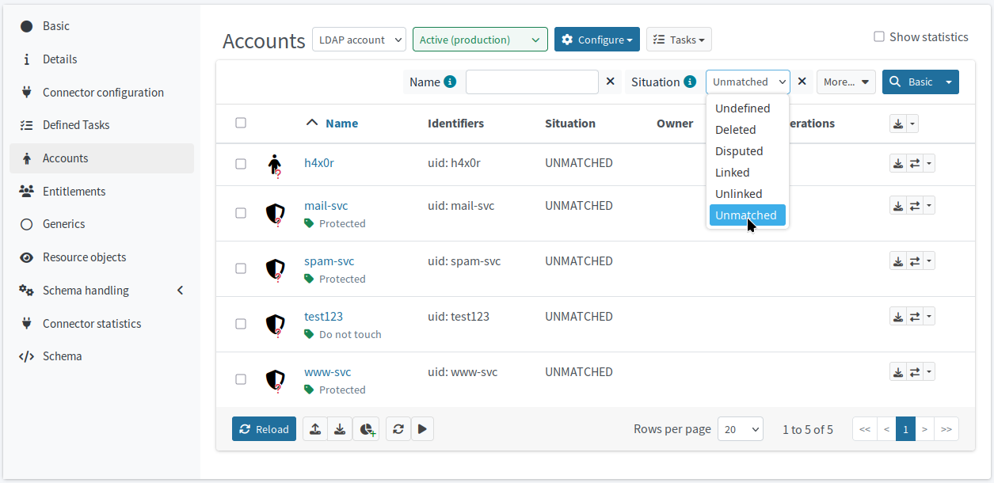Click the changes arrows icon on the mail-svc row
This screenshot has height=483, width=994.
pos(912,205)
